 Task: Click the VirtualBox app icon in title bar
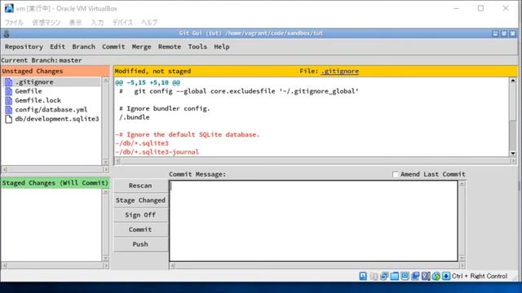pos(9,8)
